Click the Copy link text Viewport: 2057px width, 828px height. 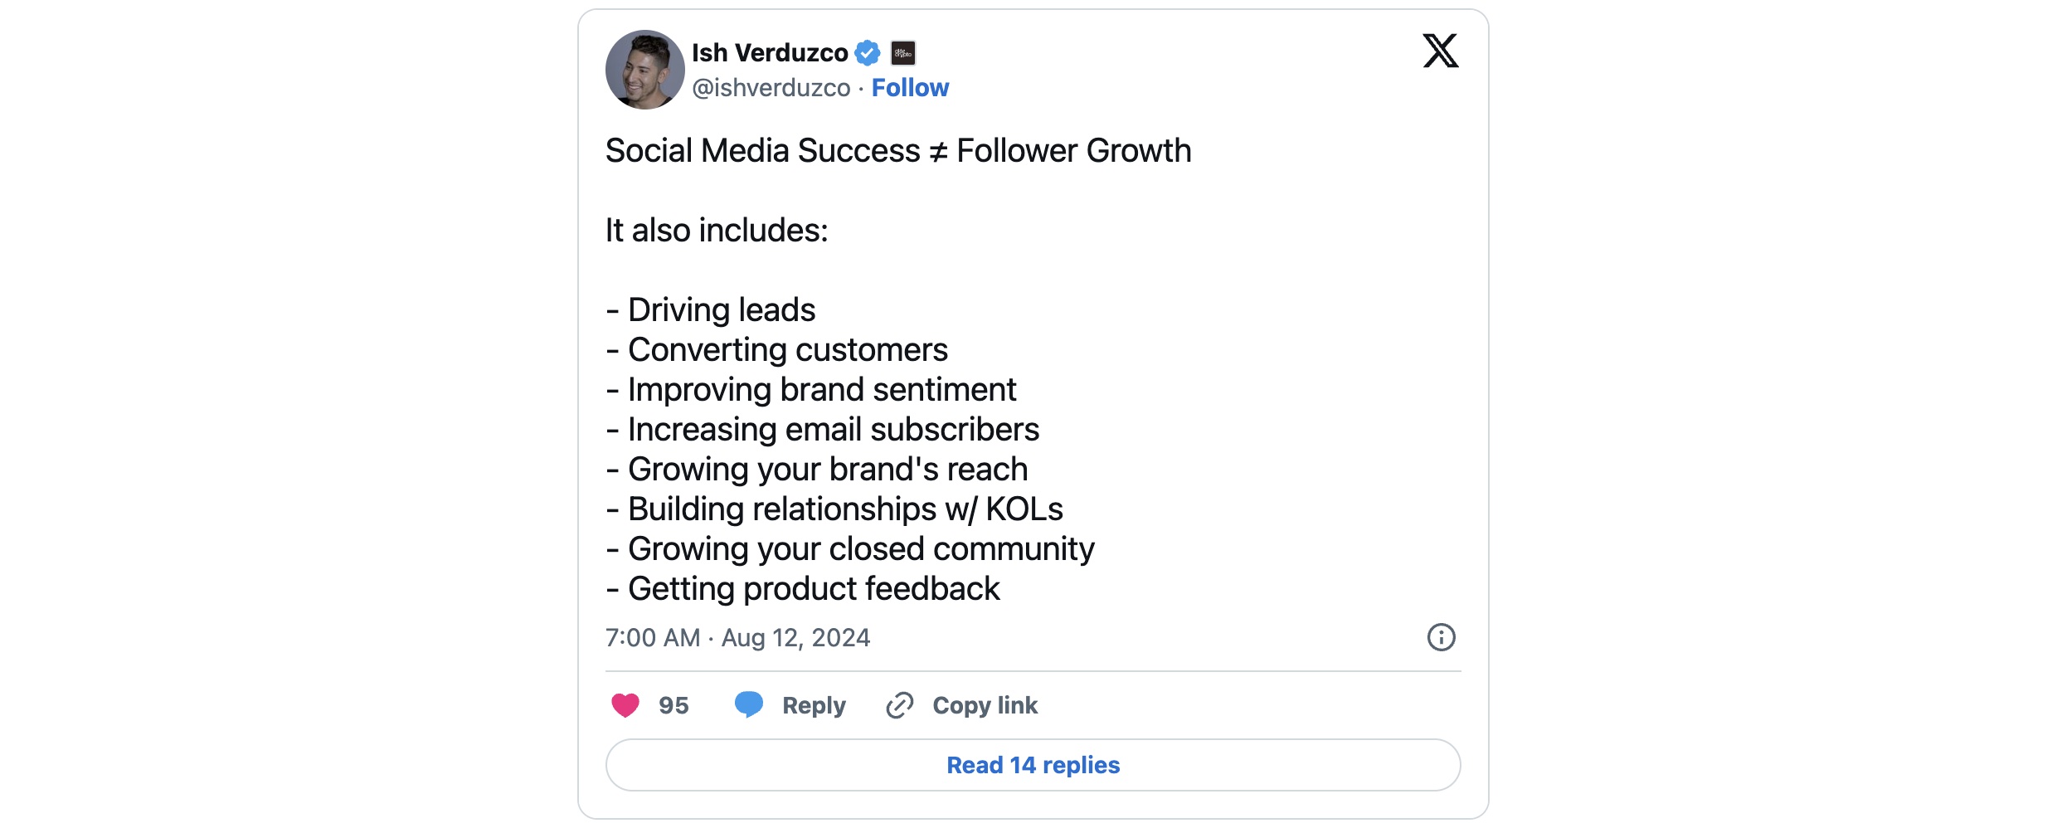pyautogui.click(x=985, y=705)
